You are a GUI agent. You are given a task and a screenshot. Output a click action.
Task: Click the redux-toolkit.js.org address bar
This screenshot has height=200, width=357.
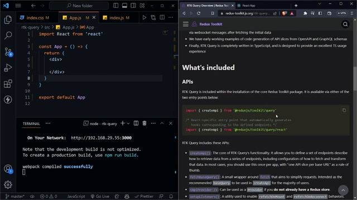(248, 13)
